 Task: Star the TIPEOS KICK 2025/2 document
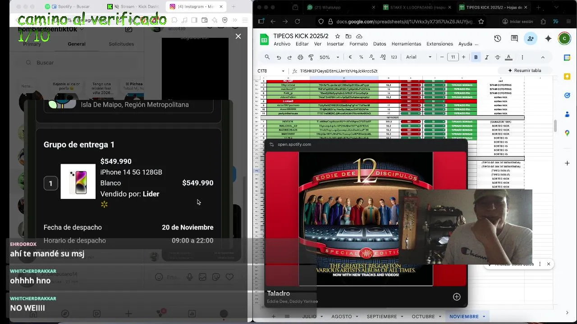[x=338, y=36]
